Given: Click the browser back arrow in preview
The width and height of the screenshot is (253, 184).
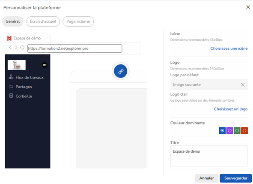Looking at the screenshot, I should pos(10,48).
